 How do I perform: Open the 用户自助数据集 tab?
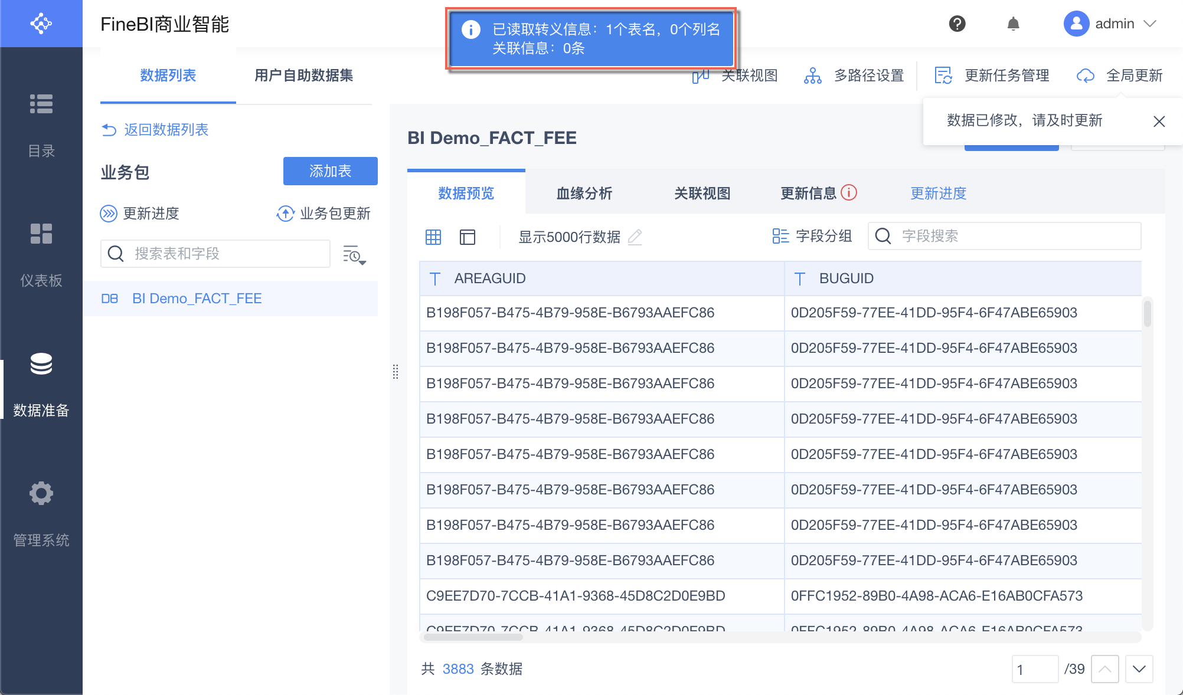pos(303,76)
